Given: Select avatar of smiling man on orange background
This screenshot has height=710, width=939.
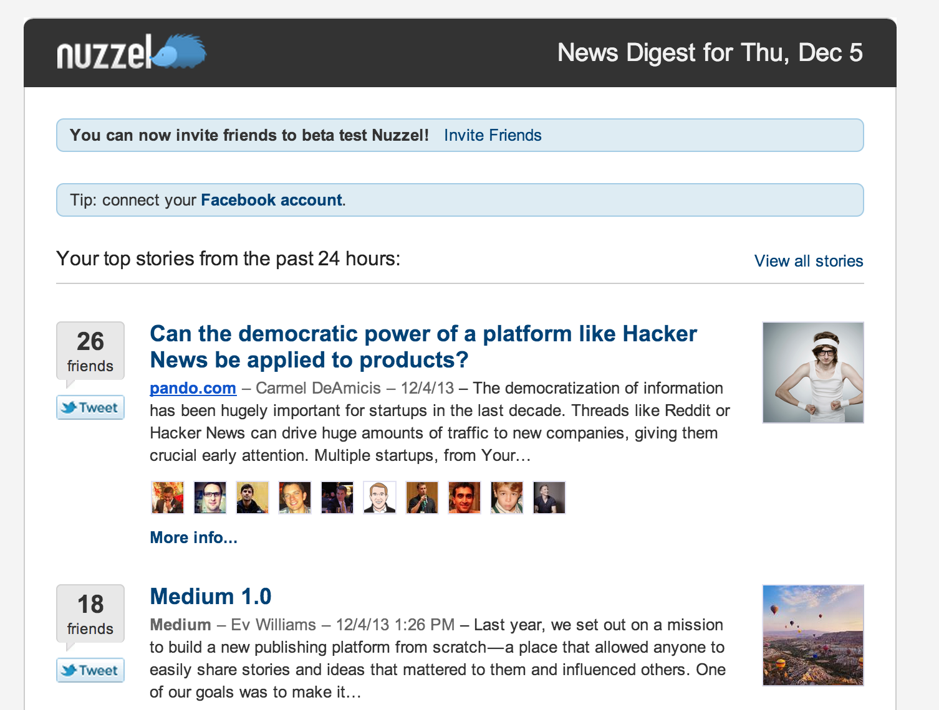Looking at the screenshot, I should 465,497.
